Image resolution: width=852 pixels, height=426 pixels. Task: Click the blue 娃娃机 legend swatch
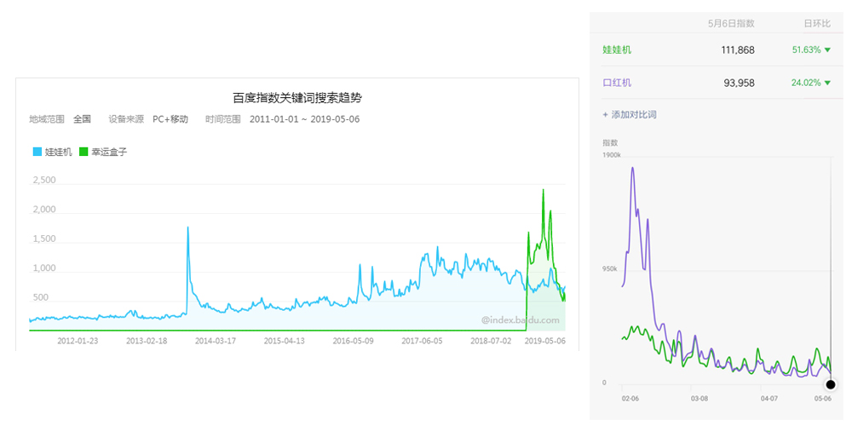tap(37, 152)
